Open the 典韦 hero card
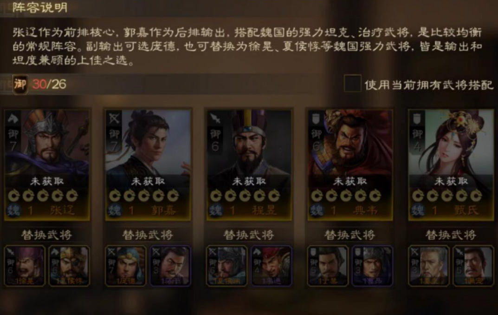498x315 pixels. [x=350, y=165]
